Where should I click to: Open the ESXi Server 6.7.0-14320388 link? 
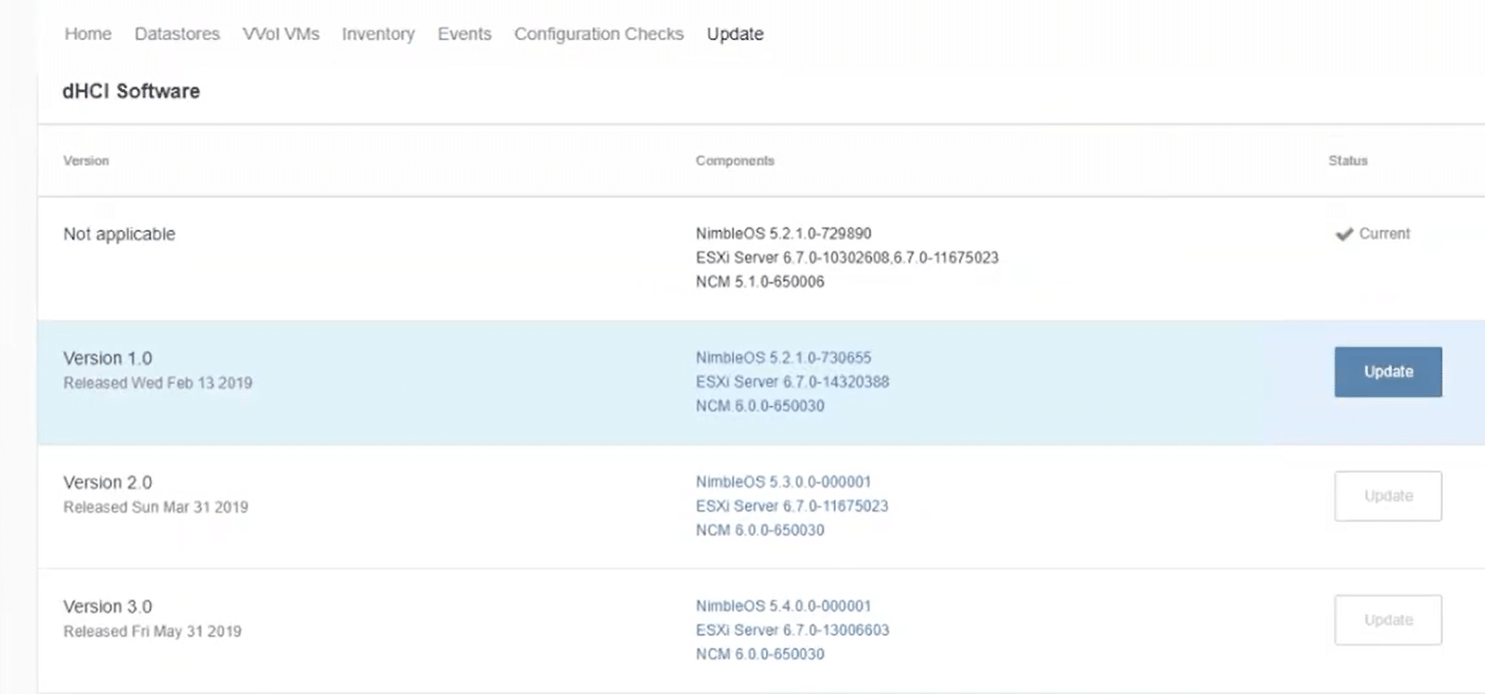pyautogui.click(x=792, y=382)
